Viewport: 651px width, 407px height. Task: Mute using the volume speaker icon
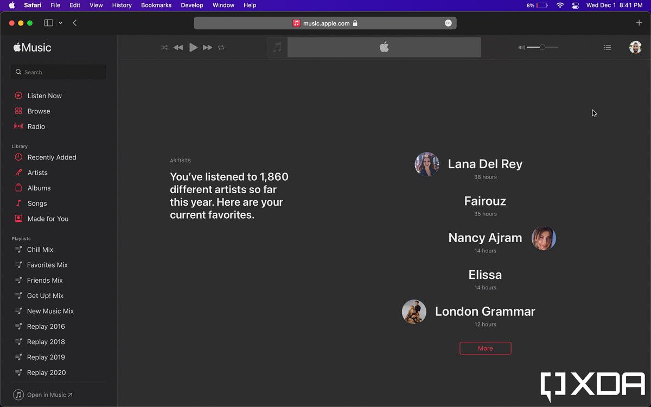(x=521, y=48)
